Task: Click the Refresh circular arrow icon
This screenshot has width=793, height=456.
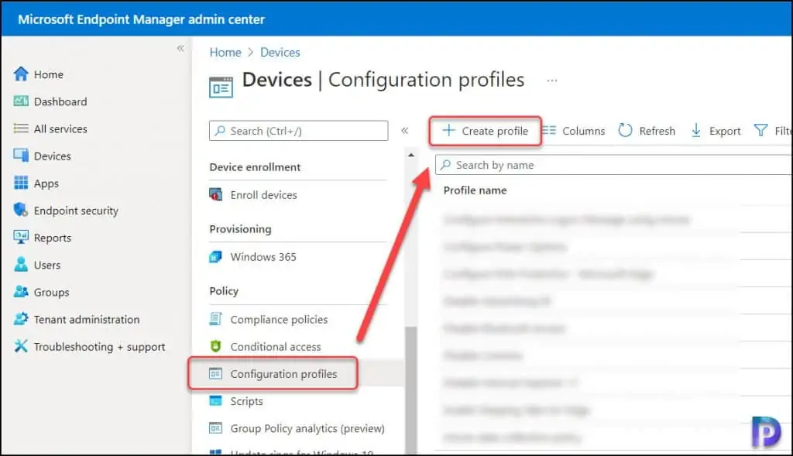Action: [625, 130]
